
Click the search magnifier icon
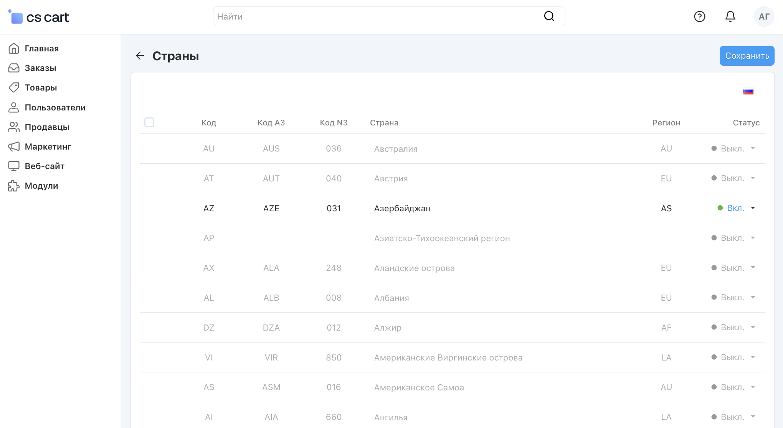click(x=549, y=16)
